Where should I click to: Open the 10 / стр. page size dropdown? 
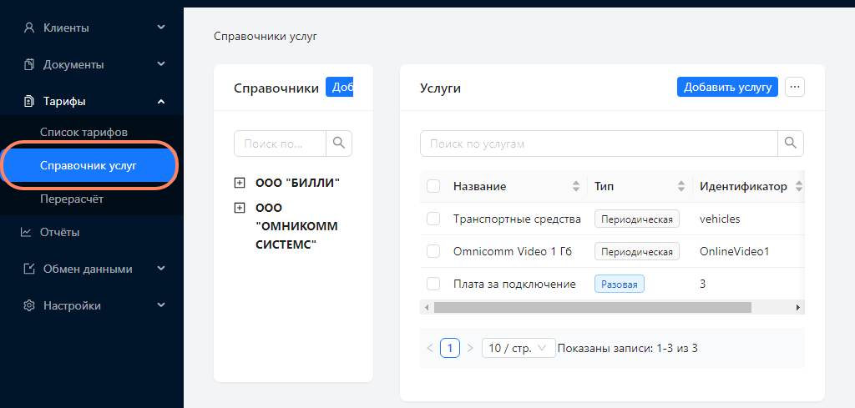[x=519, y=348]
